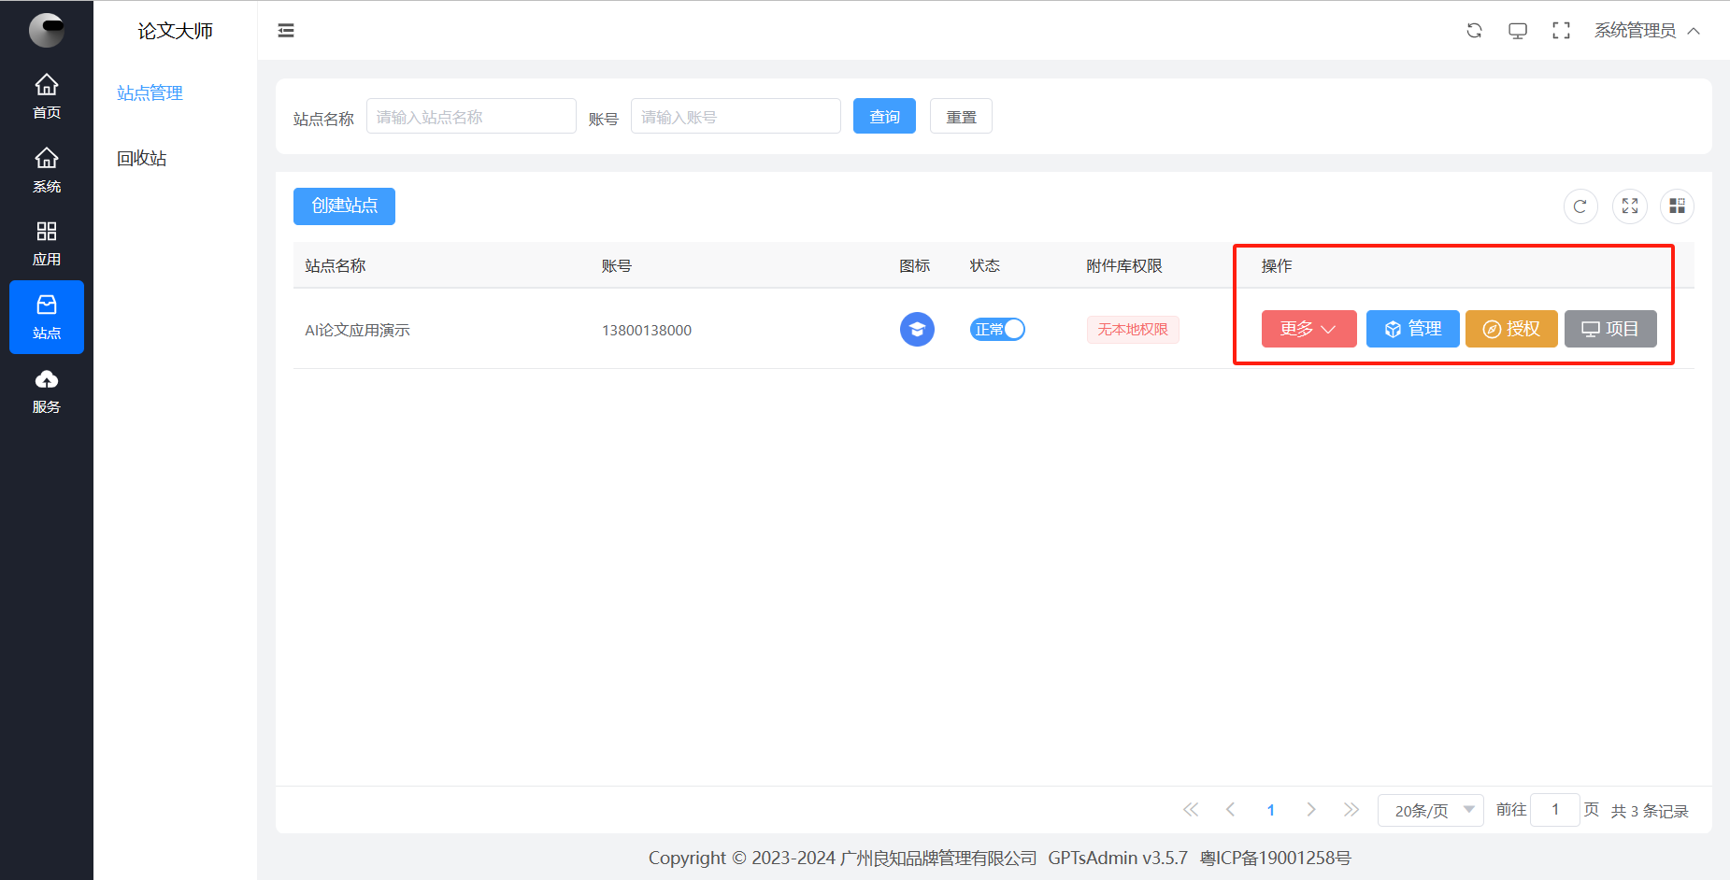The width and height of the screenshot is (1730, 880).
Task: Click the 站点名称 column header
Action: click(335, 265)
